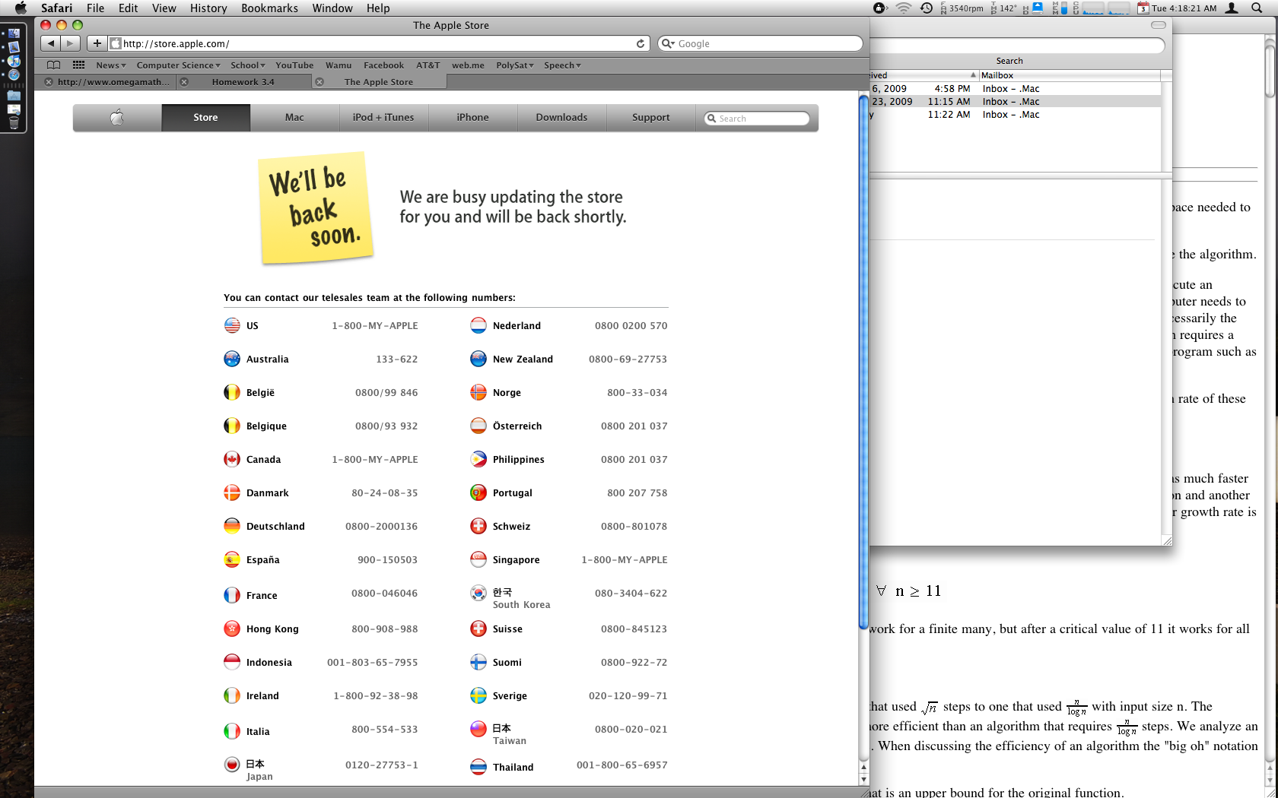This screenshot has height=798, width=1278.
Task: Open the Time Machine menu bar icon
Action: pyautogui.click(x=927, y=8)
